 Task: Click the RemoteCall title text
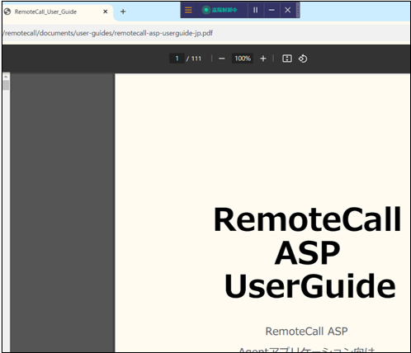307,219
